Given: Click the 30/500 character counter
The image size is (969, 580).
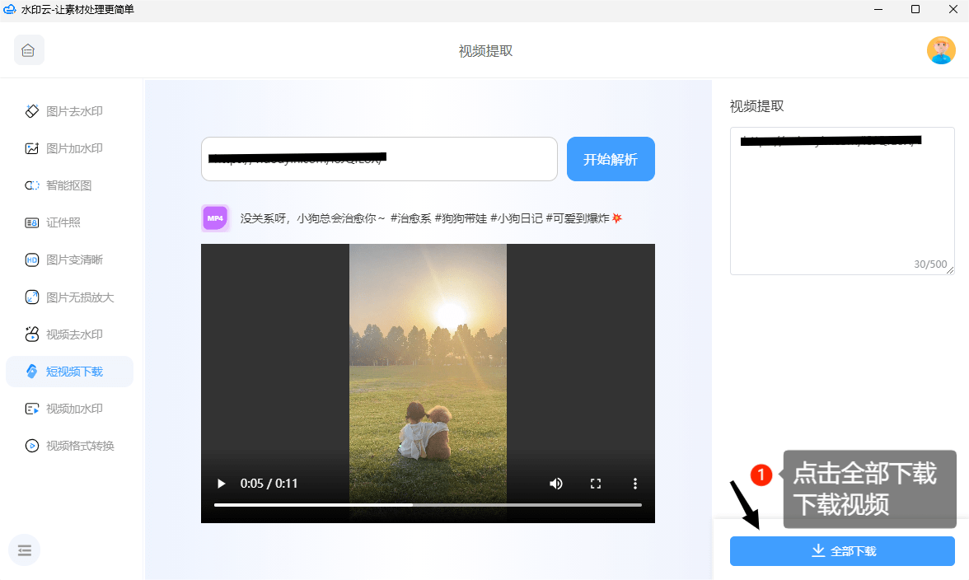Looking at the screenshot, I should [x=931, y=264].
